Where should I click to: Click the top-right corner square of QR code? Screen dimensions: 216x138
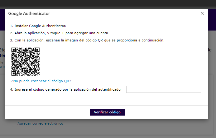pos(36,50)
